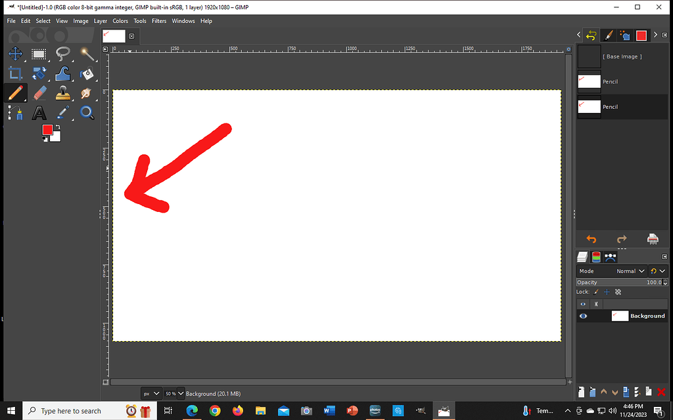This screenshot has height=420, width=673.
Task: Open the Filters menu
Action: click(x=159, y=20)
